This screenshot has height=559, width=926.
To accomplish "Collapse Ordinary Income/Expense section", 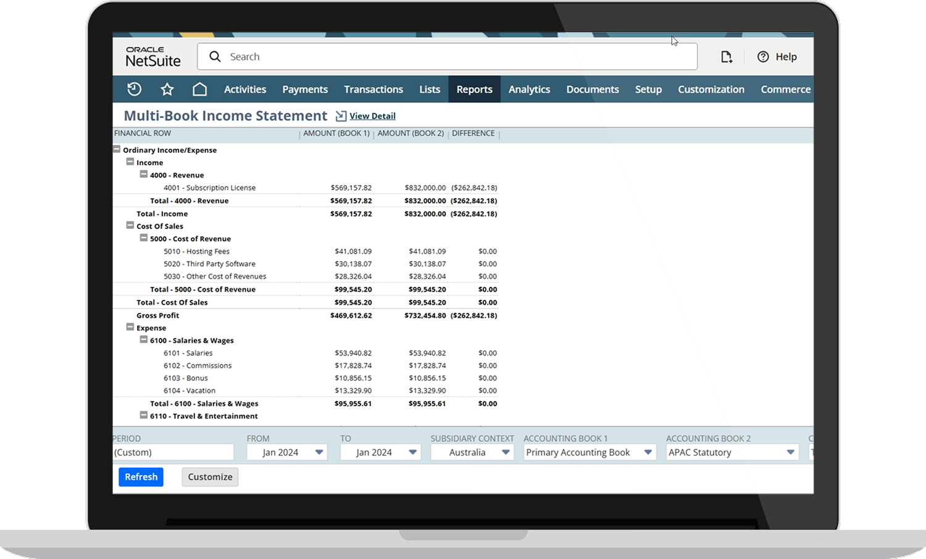I will (x=117, y=149).
